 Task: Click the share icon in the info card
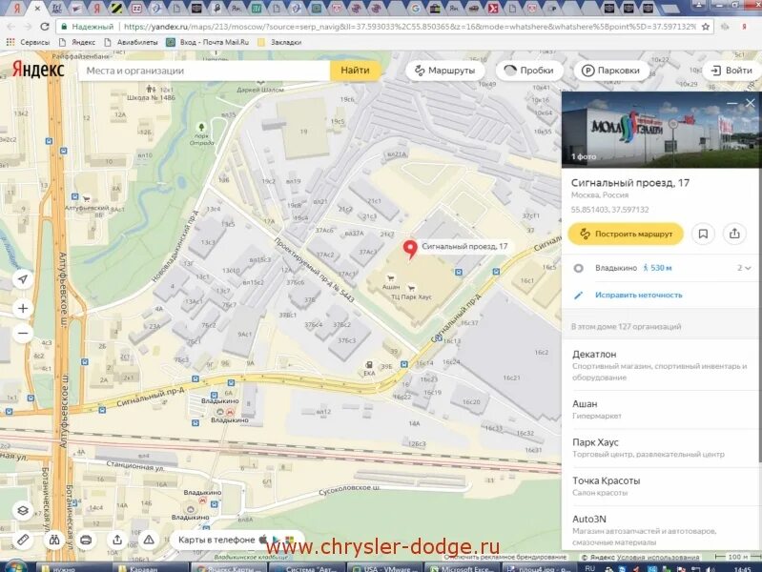pyautogui.click(x=734, y=234)
